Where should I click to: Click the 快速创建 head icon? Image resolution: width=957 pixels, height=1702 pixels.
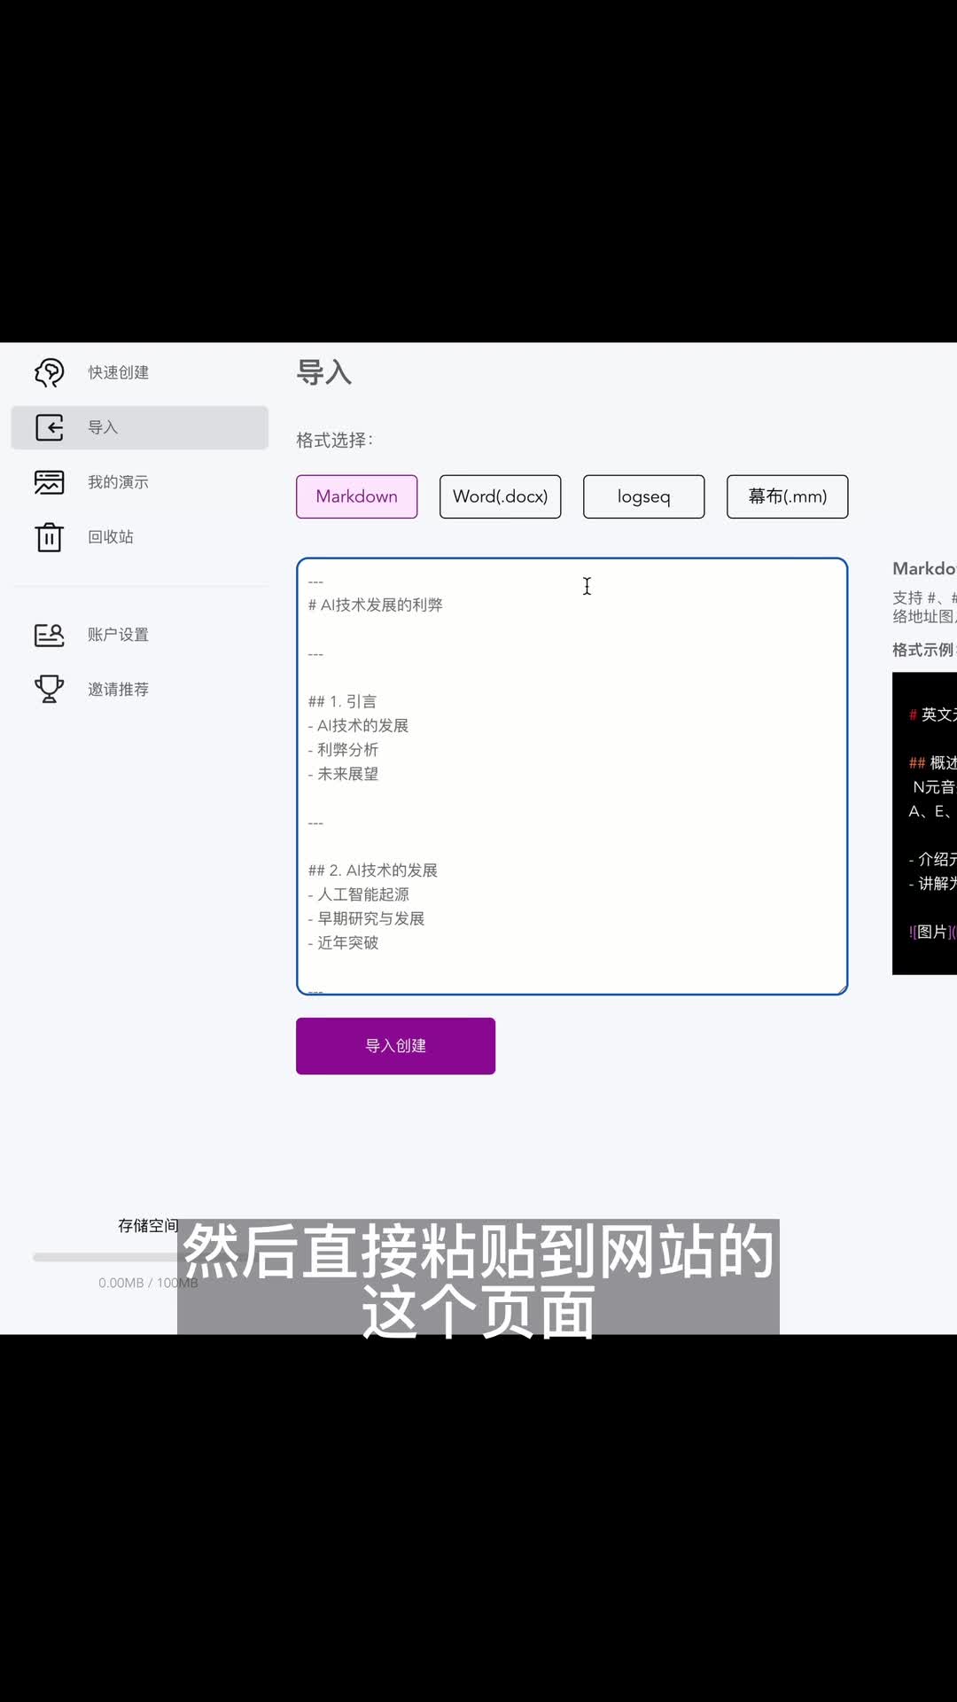click(49, 373)
